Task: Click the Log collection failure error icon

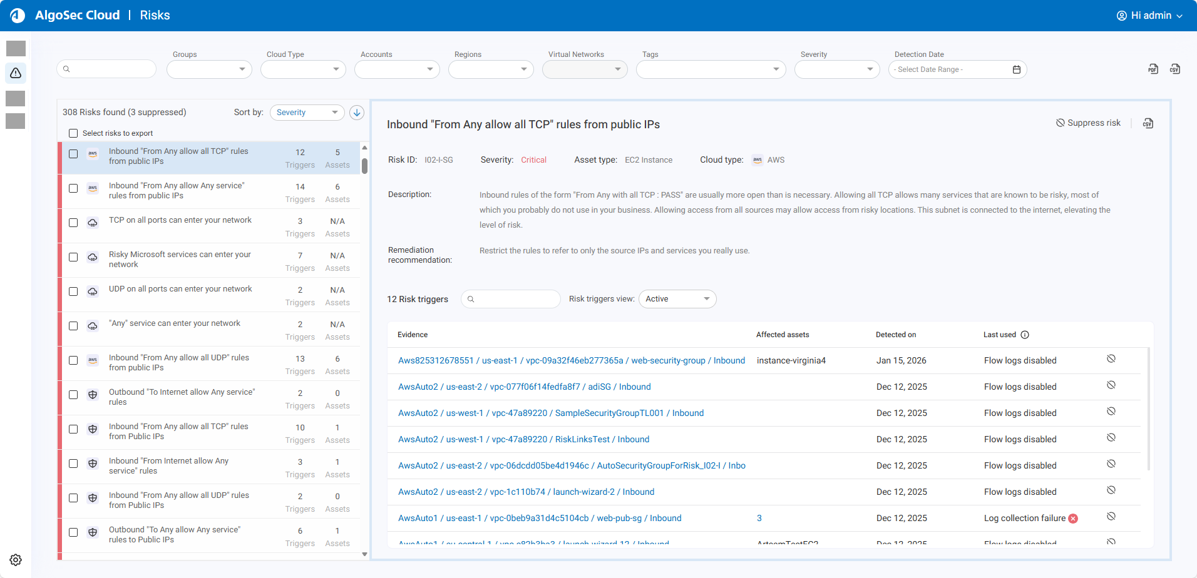Action: (x=1073, y=519)
